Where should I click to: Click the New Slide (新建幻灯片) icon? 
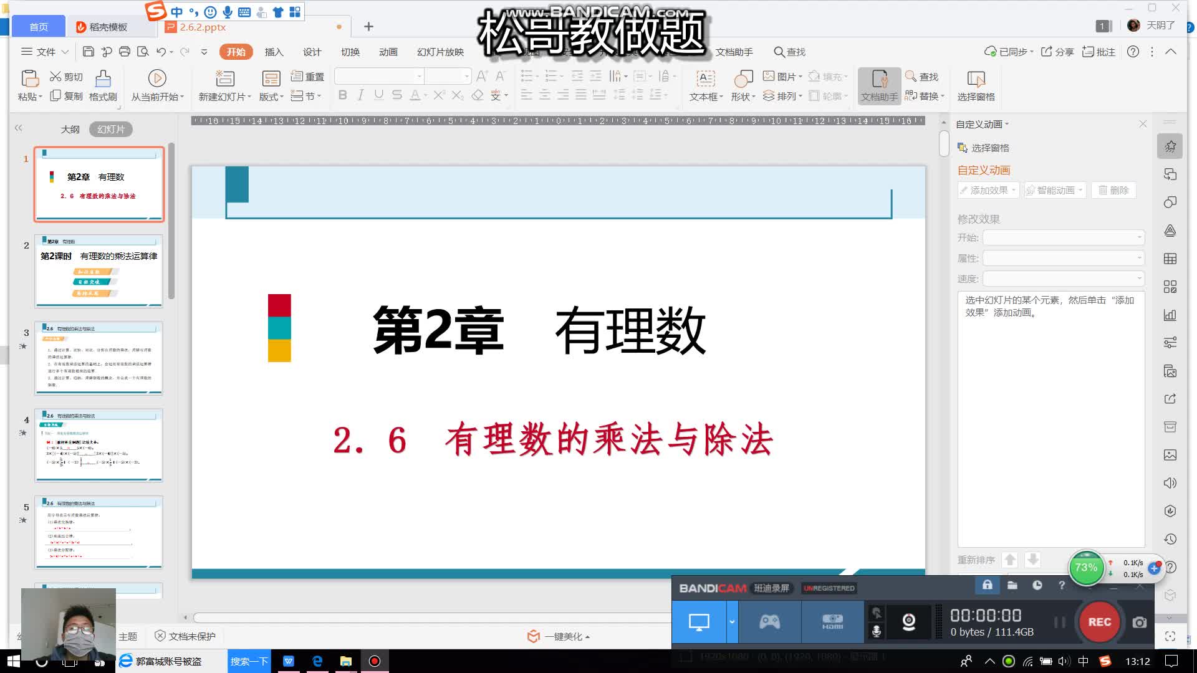(x=224, y=79)
